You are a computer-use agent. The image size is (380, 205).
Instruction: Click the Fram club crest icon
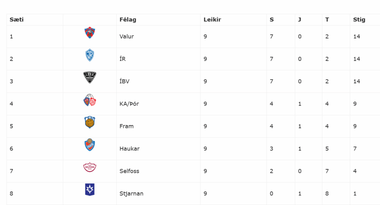(90, 122)
